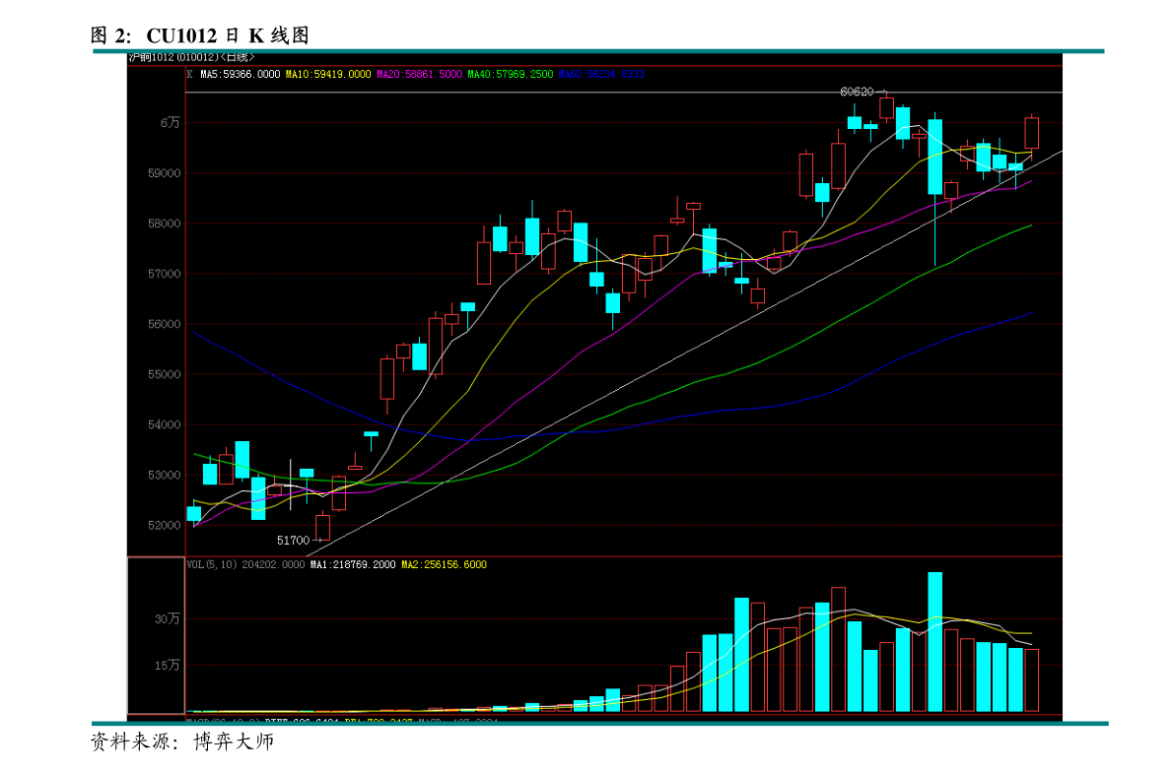The width and height of the screenshot is (1174, 773).
Task: Click the 56000 price axis label
Action: click(165, 324)
